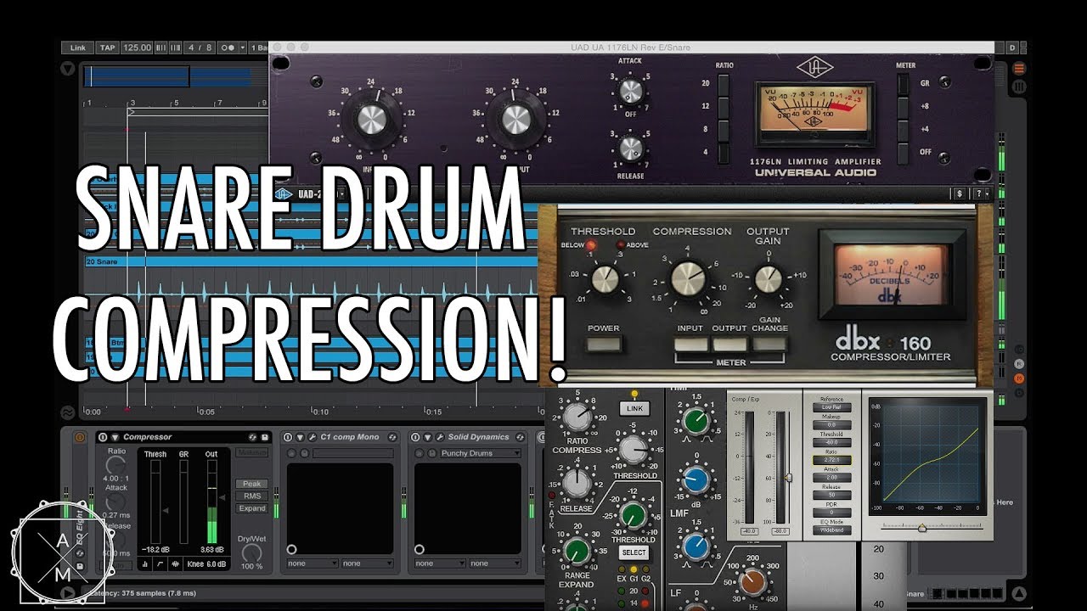Click the metronome icon in the transport
Image resolution: width=1087 pixels, height=611 pixels.
click(x=228, y=48)
